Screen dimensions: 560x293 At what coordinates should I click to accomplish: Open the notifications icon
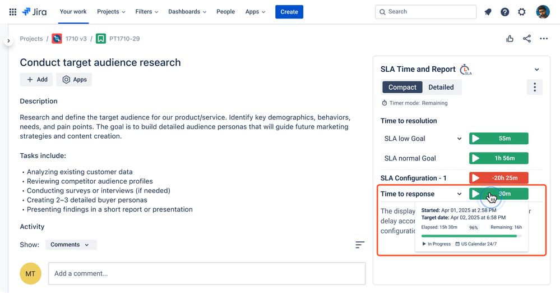coord(488,12)
